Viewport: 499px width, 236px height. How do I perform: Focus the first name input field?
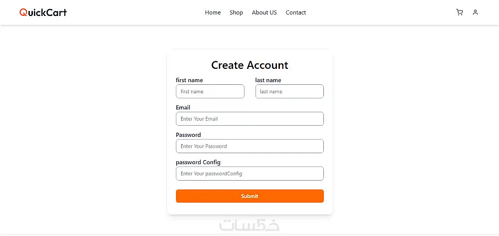[210, 91]
